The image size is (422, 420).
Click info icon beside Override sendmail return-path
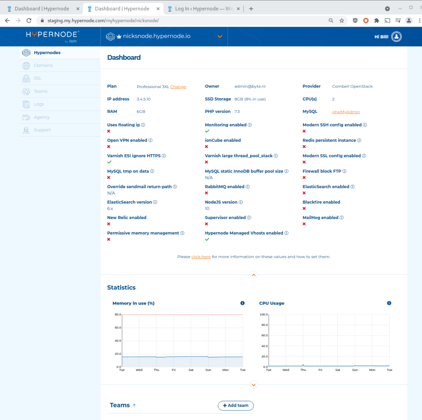point(175,187)
